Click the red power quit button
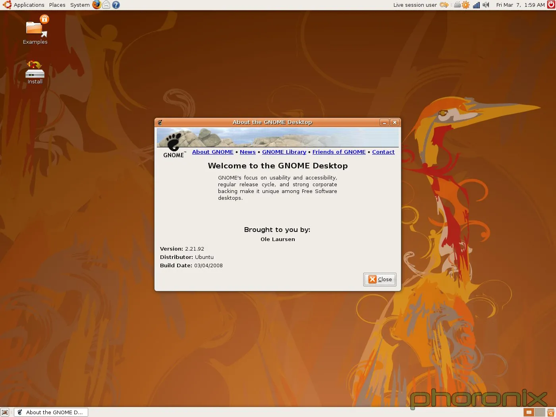Image resolution: width=556 pixels, height=417 pixels. (x=551, y=5)
